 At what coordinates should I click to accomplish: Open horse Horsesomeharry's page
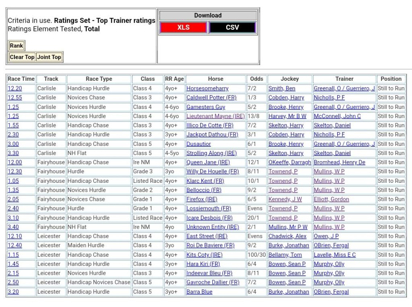[x=207, y=88]
